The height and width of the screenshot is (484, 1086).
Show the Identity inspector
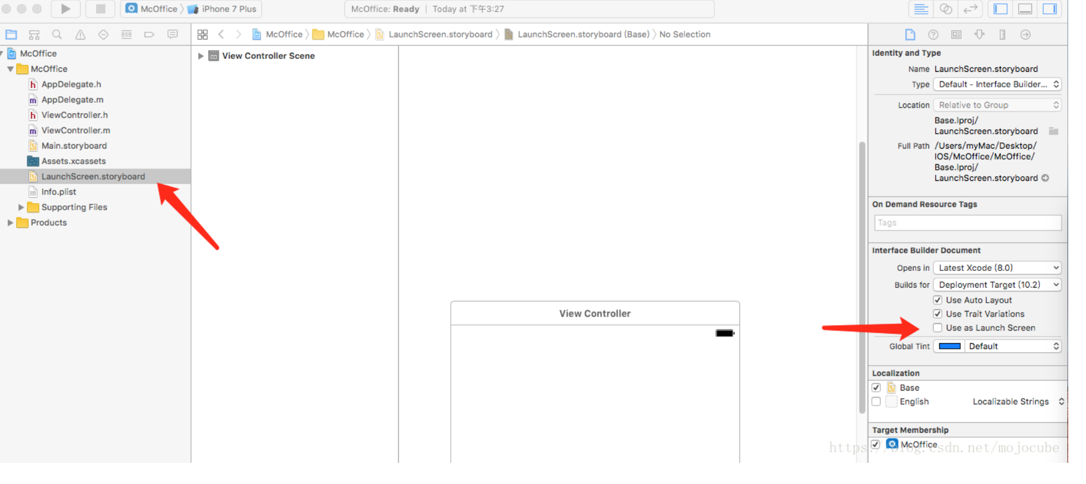point(956,34)
